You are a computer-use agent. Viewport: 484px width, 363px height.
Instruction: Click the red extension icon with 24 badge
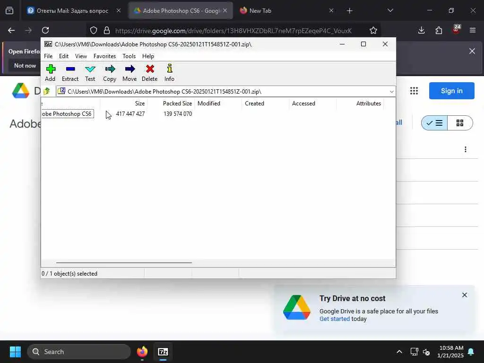456,30
